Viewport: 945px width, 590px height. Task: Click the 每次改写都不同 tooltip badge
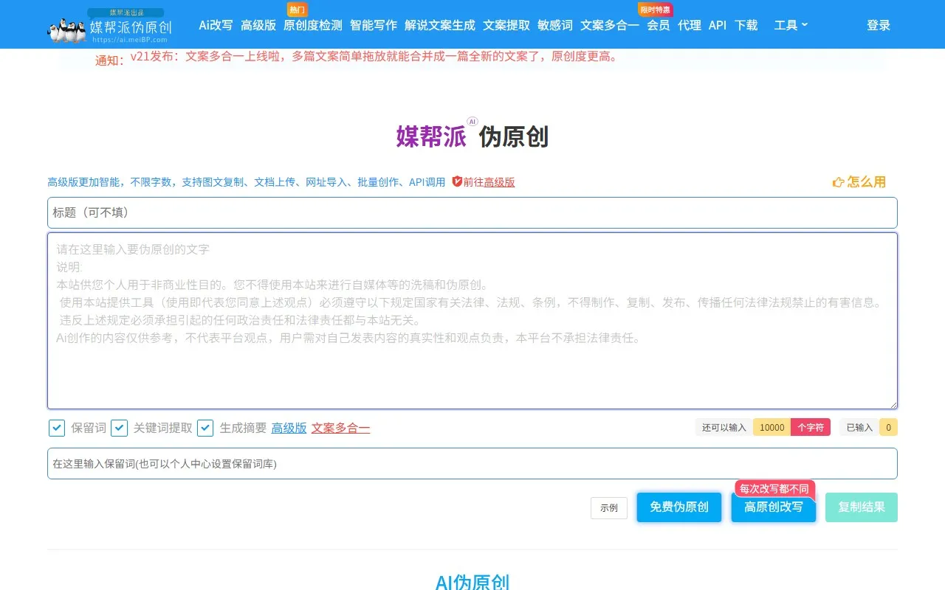774,489
